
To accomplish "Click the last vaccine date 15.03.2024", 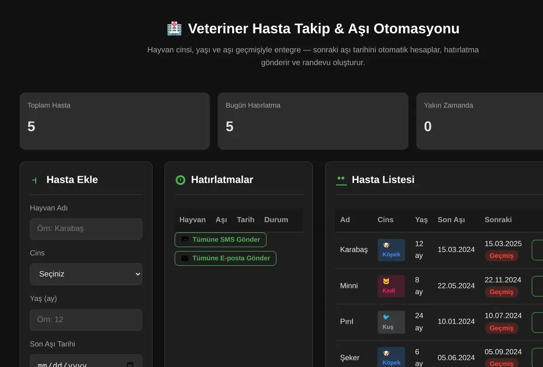I will tap(456, 250).
